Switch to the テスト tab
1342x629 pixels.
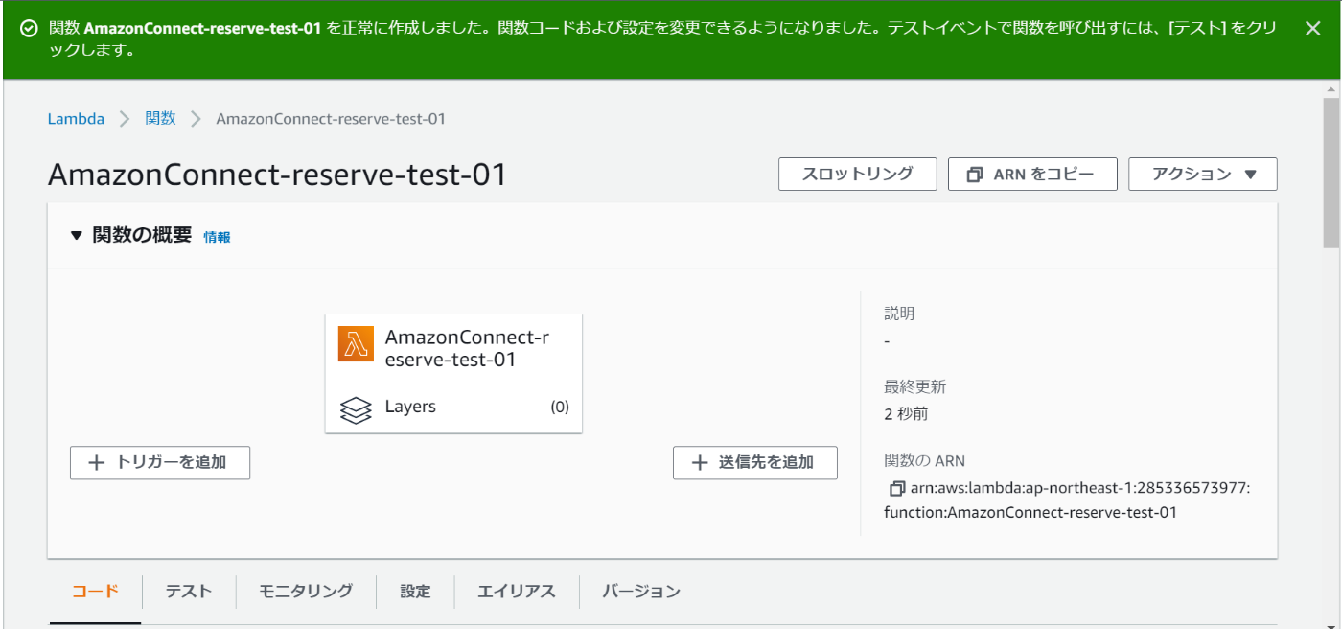pos(188,591)
